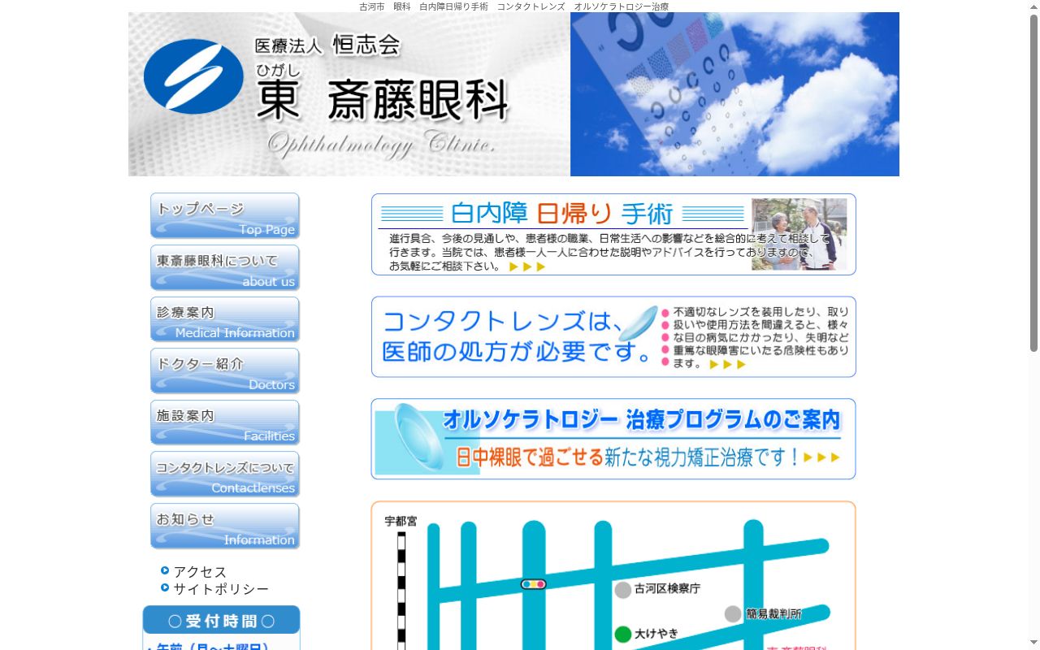
Task: Click the green 大けやき marker on map
Action: point(623,635)
